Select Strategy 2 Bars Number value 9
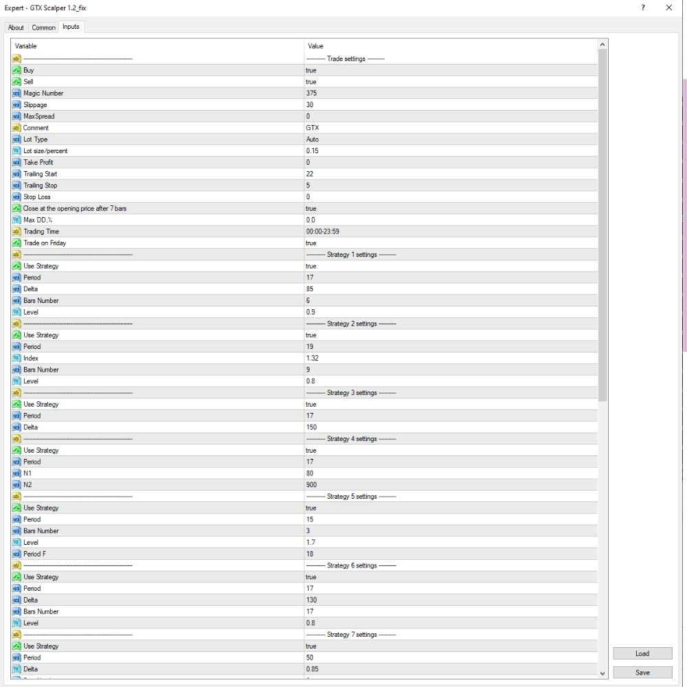This screenshot has height=687, width=687. click(308, 370)
